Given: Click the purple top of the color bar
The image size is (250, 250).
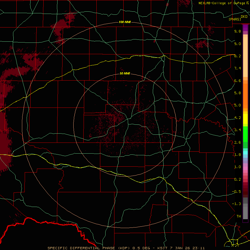Looking at the screenshot, I should coord(245,28).
